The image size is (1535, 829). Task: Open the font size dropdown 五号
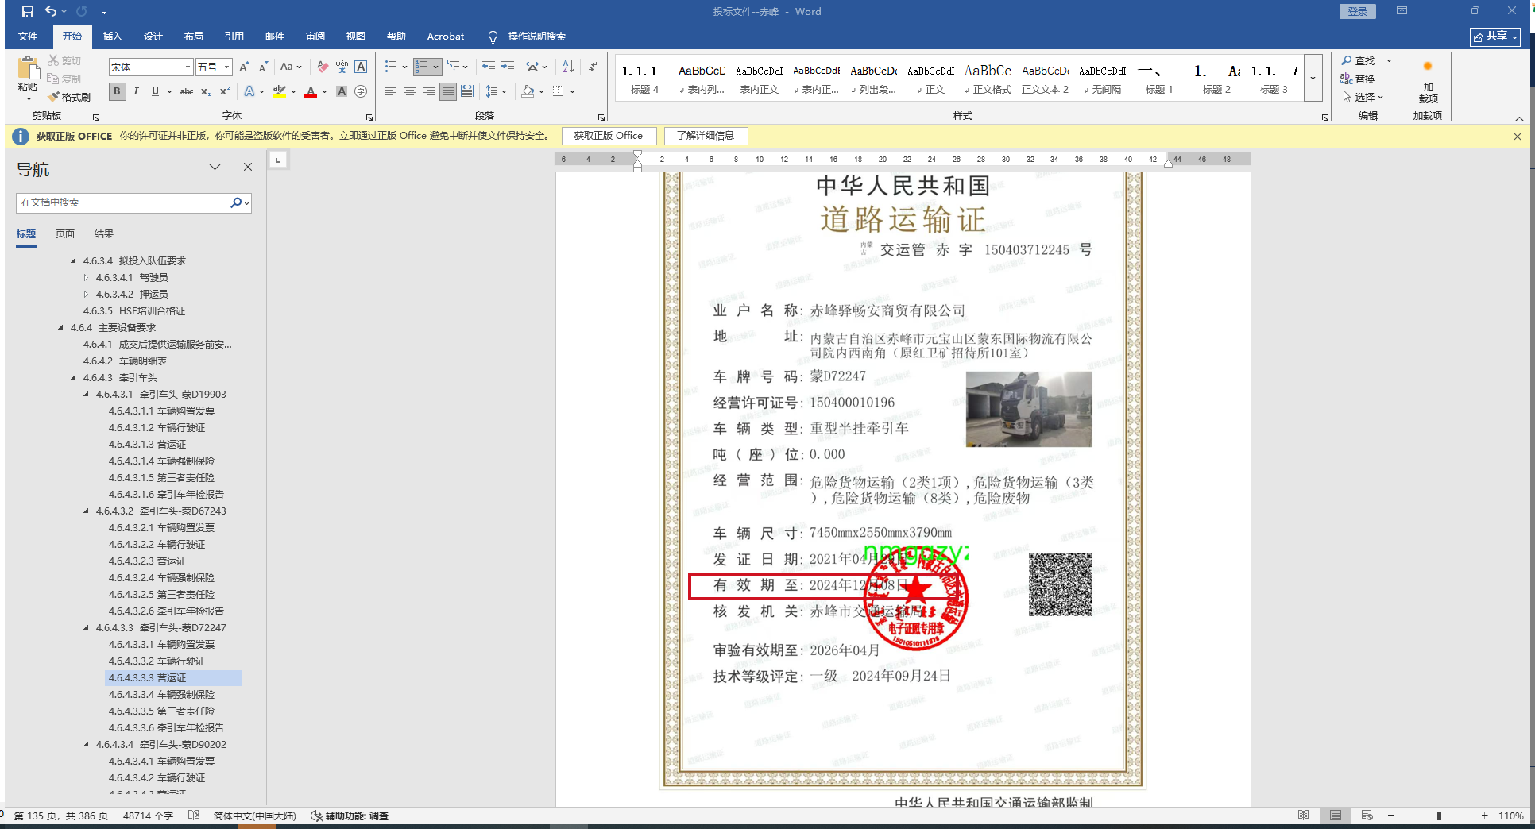(226, 67)
